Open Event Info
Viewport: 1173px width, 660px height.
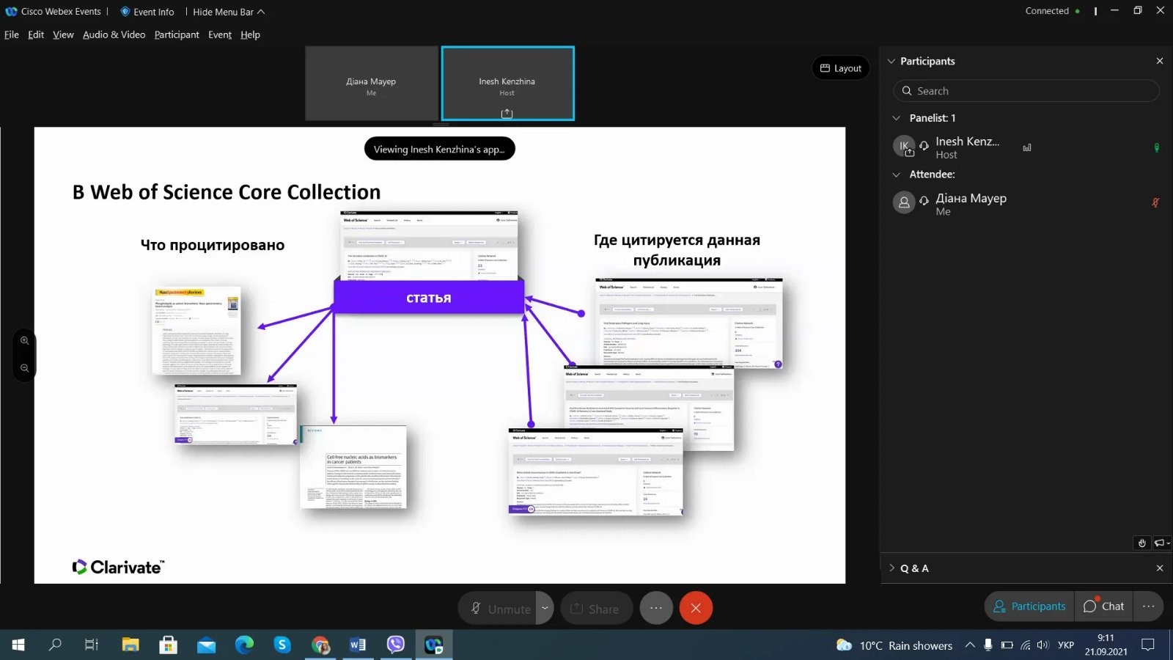[x=147, y=12]
